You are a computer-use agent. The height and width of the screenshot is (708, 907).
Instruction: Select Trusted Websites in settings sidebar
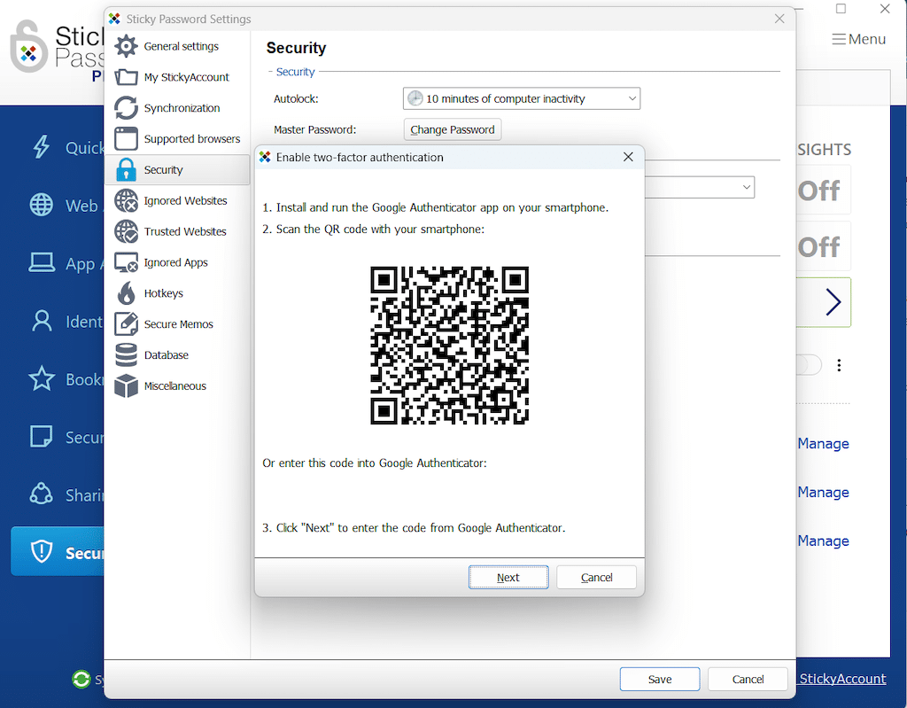[185, 231]
